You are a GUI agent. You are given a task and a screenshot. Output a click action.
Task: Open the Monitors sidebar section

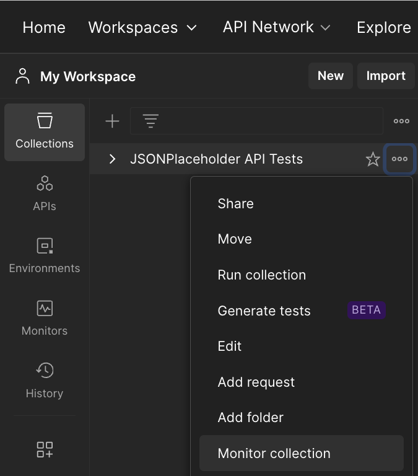click(x=45, y=318)
